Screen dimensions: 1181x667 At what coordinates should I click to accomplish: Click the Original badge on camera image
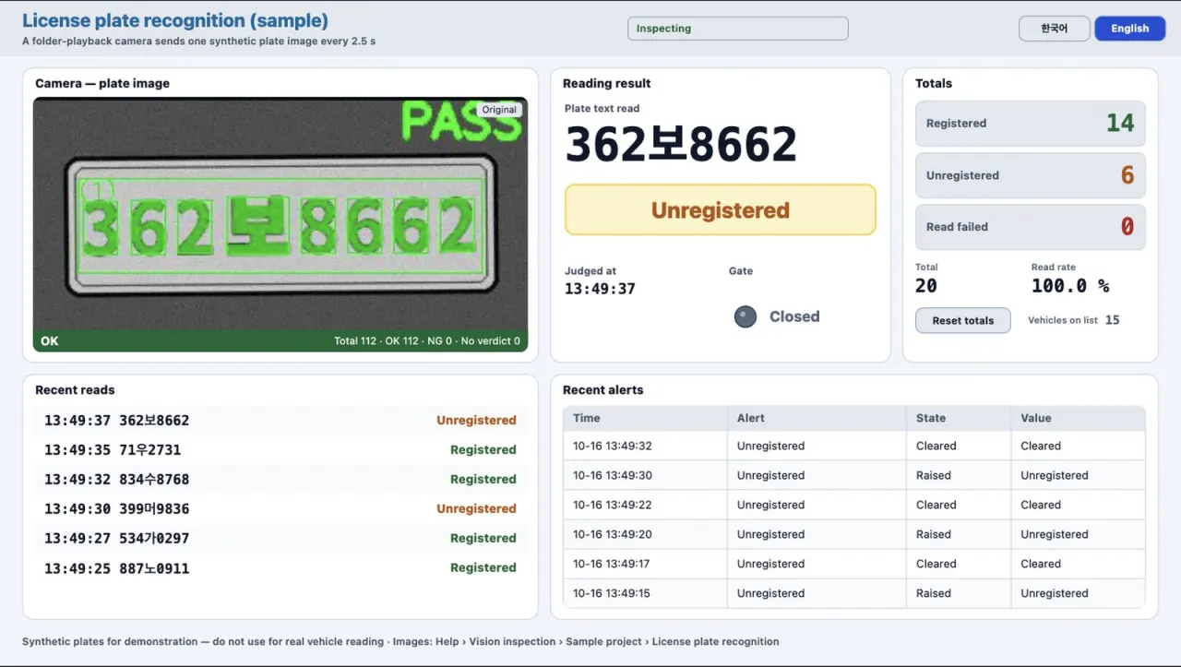pyautogui.click(x=499, y=110)
